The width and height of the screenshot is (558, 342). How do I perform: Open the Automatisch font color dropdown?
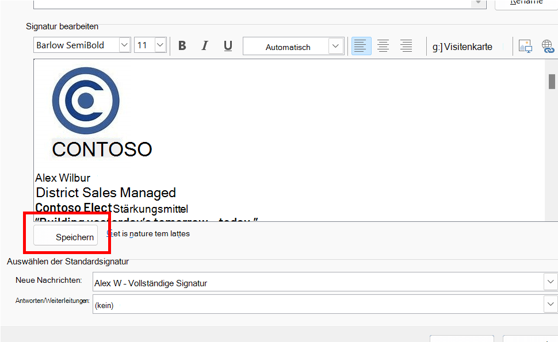point(335,46)
